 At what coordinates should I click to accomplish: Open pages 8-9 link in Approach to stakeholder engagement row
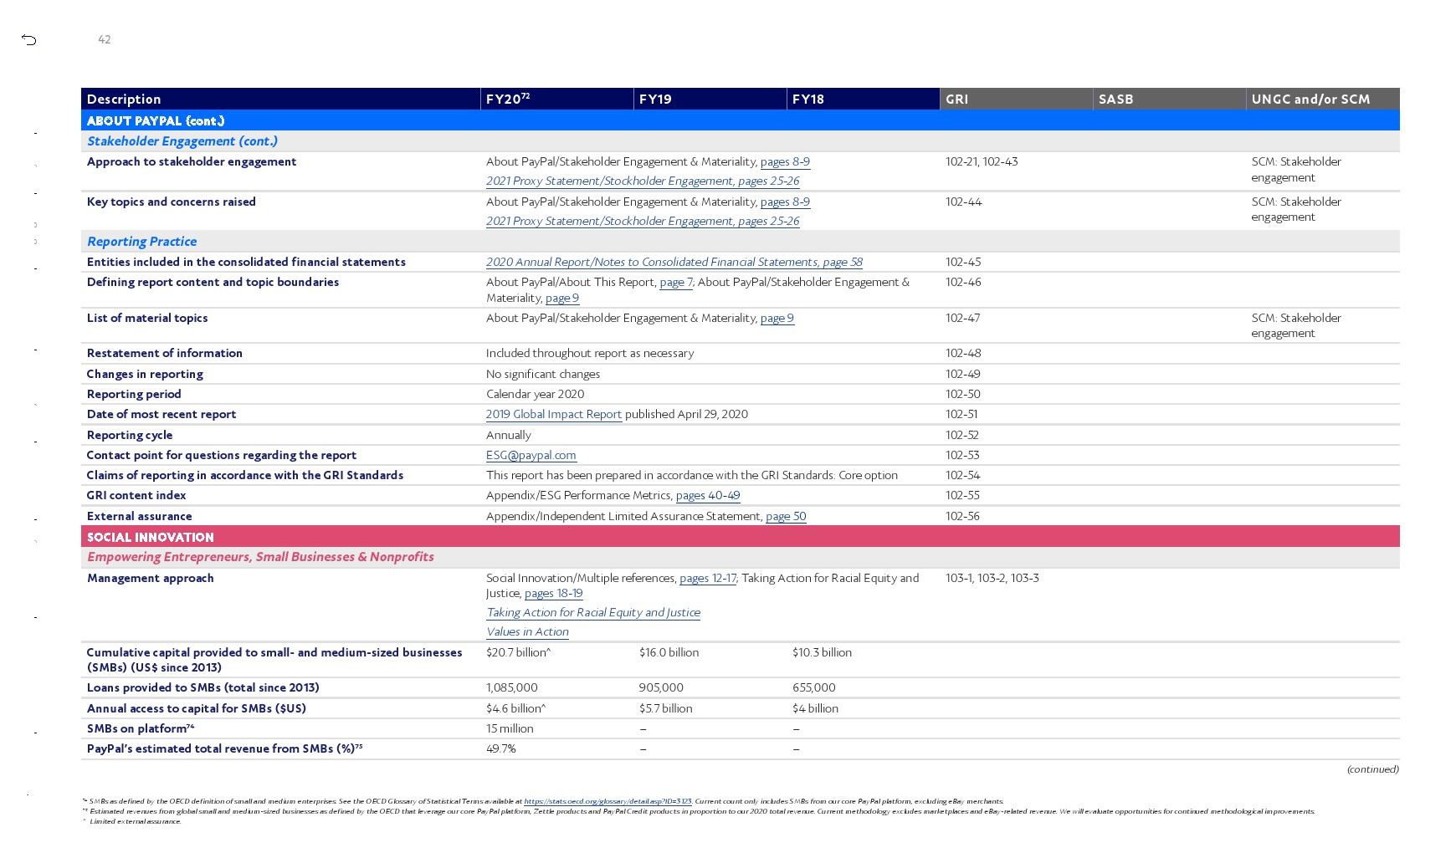[x=785, y=162]
